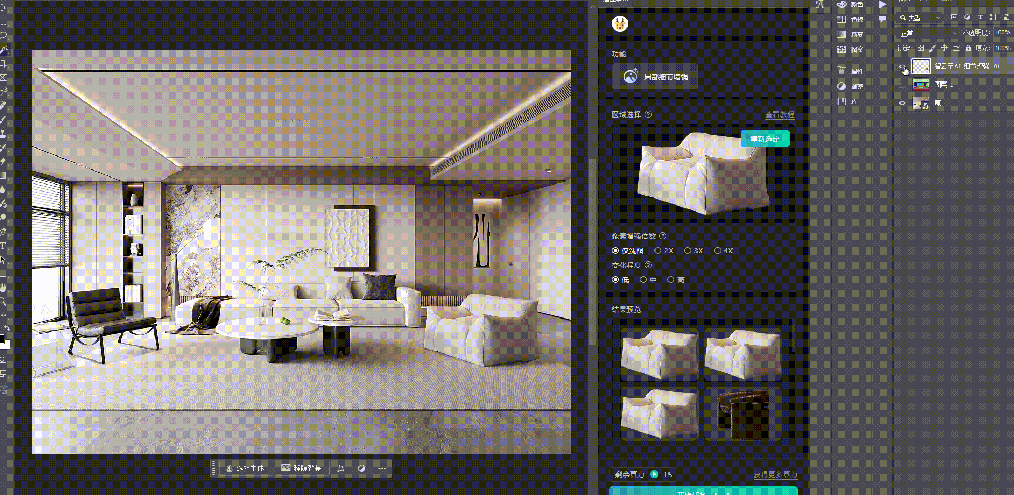The image size is (1014, 495).
Task: Select the Horizontal Type tool
Action: tap(3, 245)
